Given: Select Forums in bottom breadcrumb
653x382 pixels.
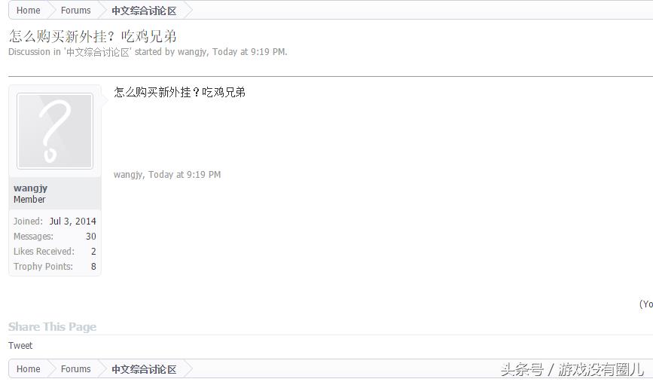Looking at the screenshot, I should 76,369.
